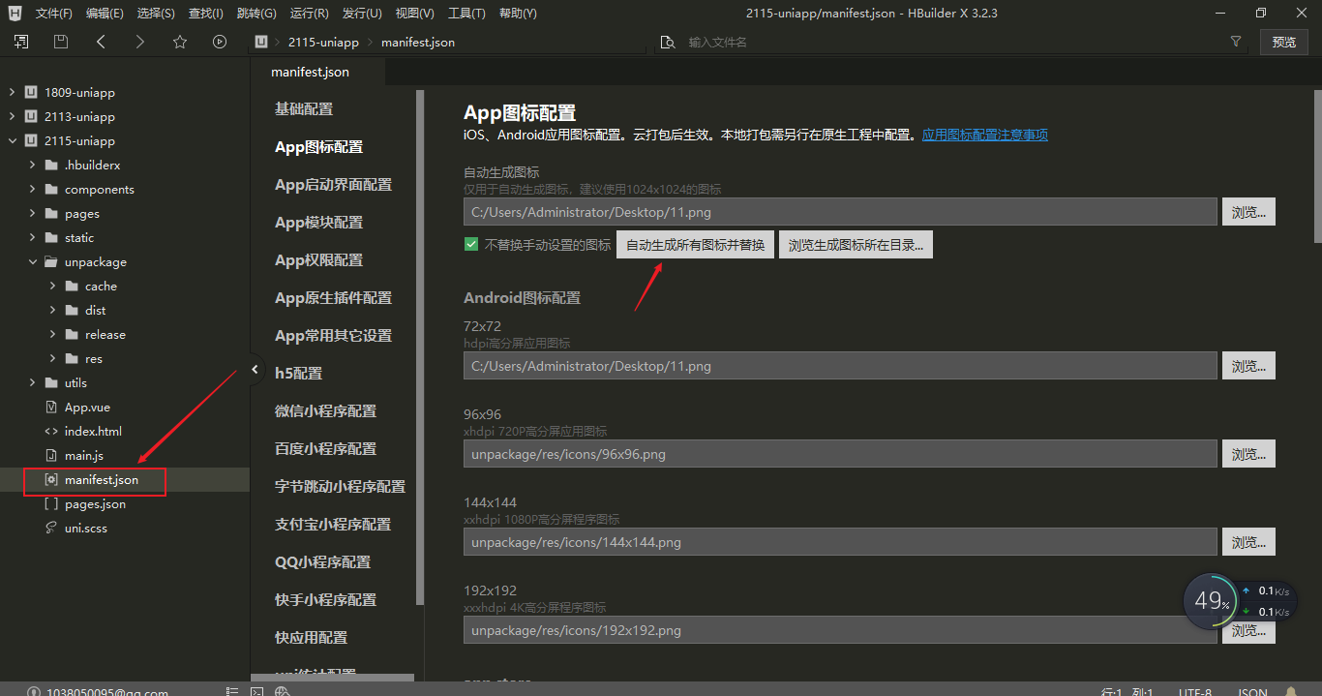Screen dimensions: 1322x696
Task: Click the HBuilder logo in the title bar
Action: pyautogui.click(x=15, y=13)
